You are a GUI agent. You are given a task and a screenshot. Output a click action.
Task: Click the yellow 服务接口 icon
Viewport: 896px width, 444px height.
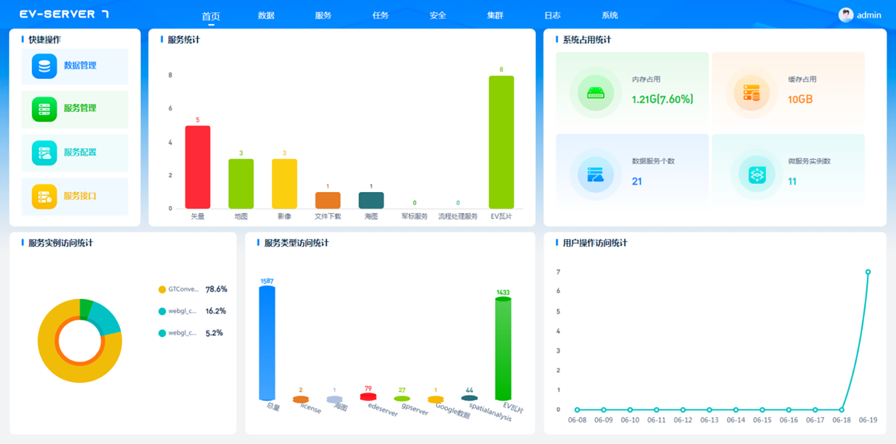[44, 196]
